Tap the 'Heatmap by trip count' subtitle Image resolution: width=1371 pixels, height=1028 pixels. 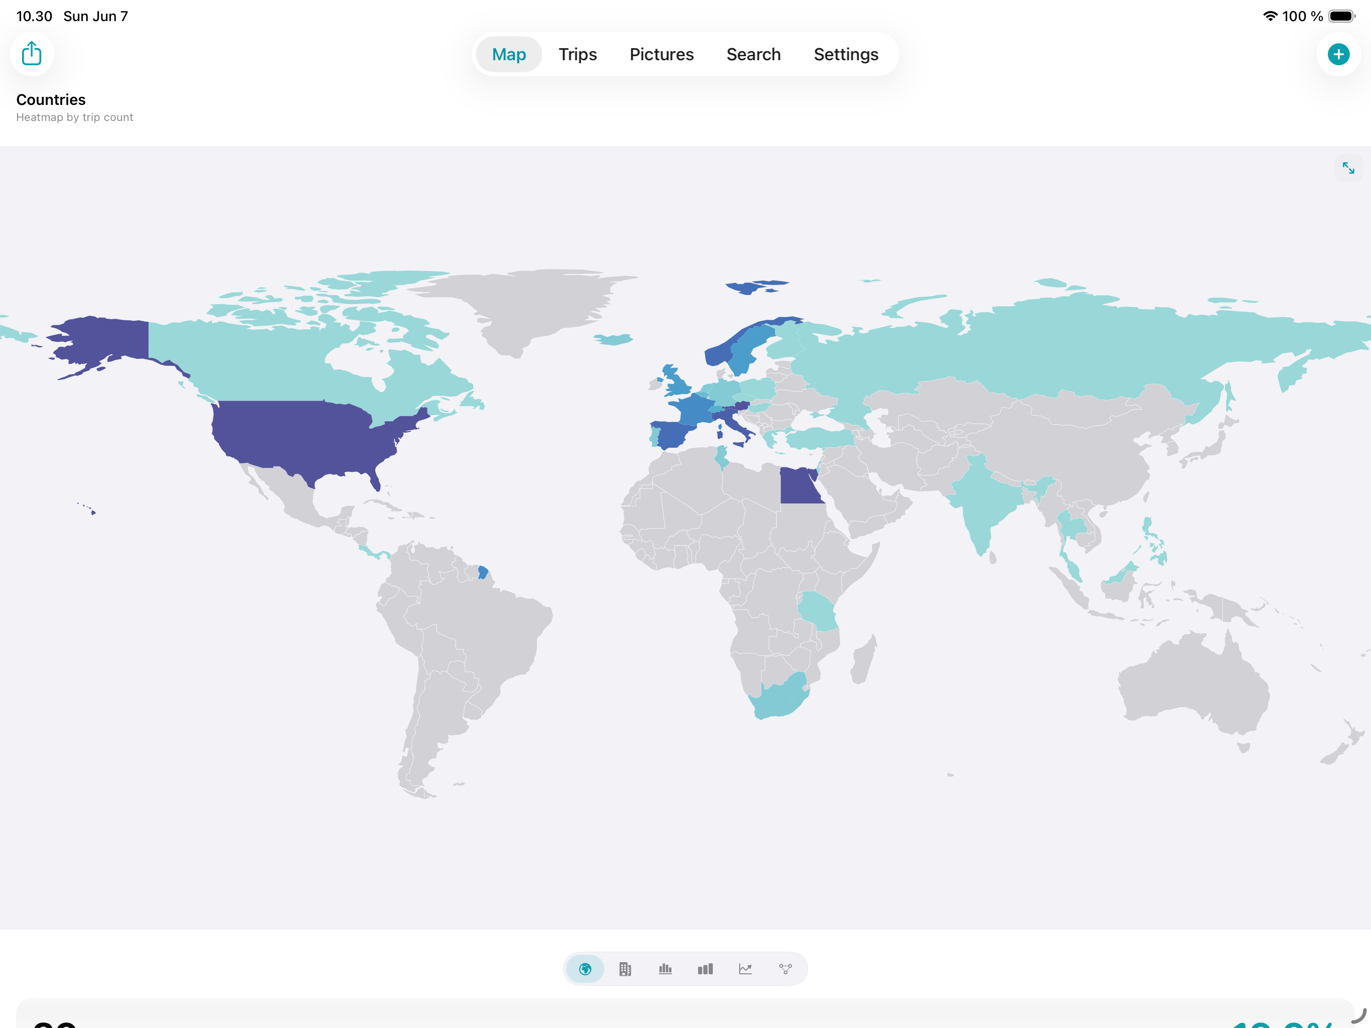74,117
